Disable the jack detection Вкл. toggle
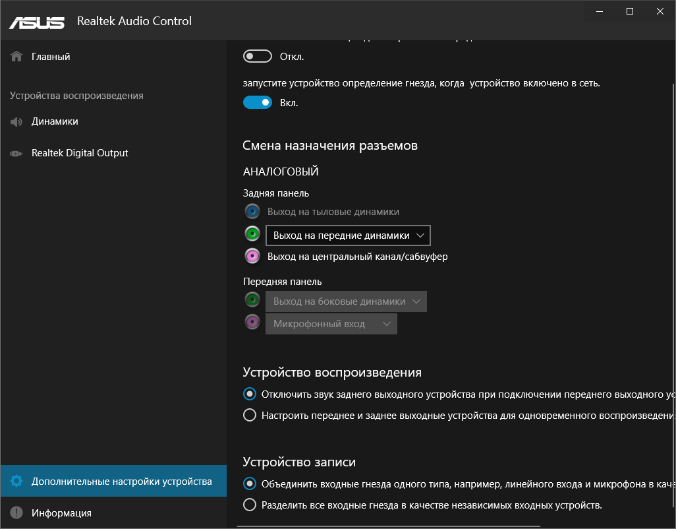The image size is (676, 529). (258, 102)
